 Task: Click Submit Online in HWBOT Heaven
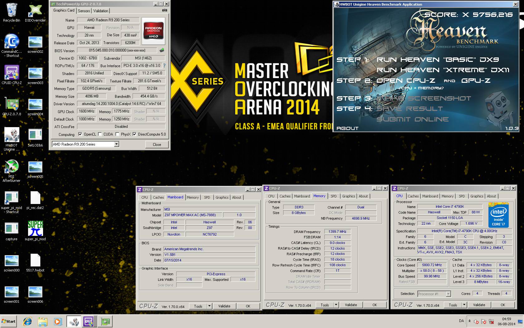pos(412,119)
